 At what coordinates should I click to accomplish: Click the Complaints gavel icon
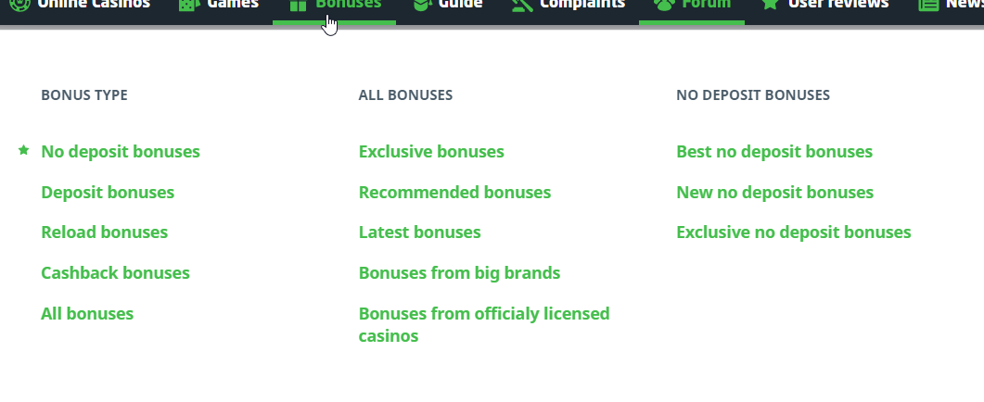pyautogui.click(x=522, y=4)
